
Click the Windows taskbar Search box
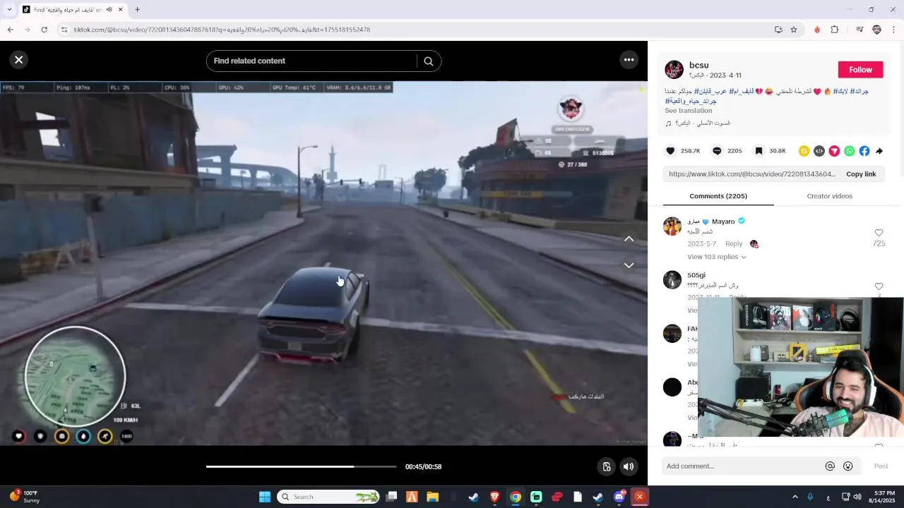[x=328, y=497]
